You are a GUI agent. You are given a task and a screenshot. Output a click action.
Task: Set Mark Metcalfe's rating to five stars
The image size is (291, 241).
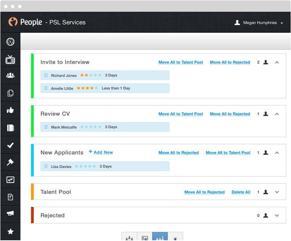[100, 127]
